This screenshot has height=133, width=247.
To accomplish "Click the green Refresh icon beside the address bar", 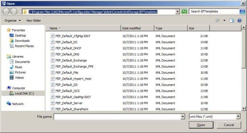I will click(184, 12).
